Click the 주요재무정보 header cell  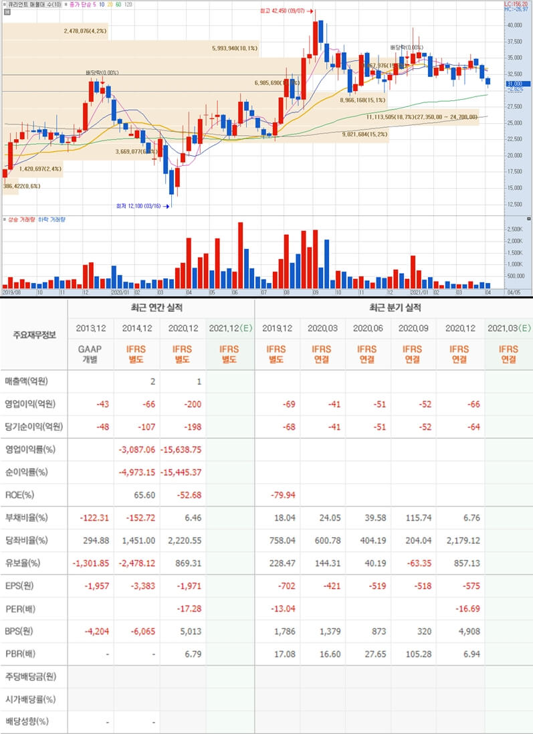[x=34, y=335]
